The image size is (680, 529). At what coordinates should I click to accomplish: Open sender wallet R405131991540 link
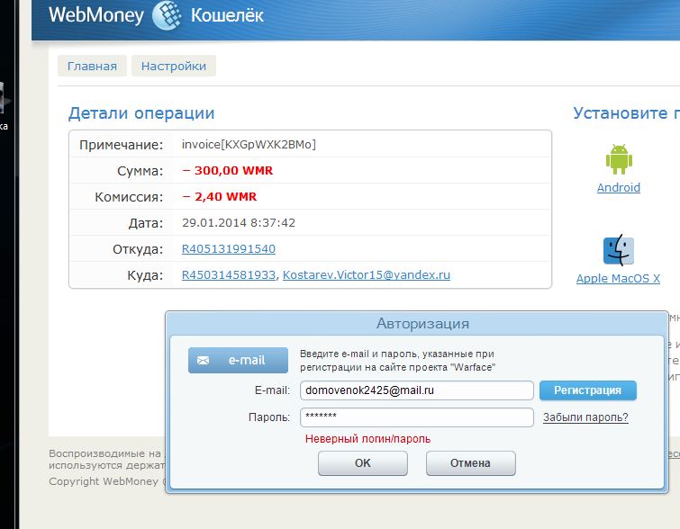point(229,248)
